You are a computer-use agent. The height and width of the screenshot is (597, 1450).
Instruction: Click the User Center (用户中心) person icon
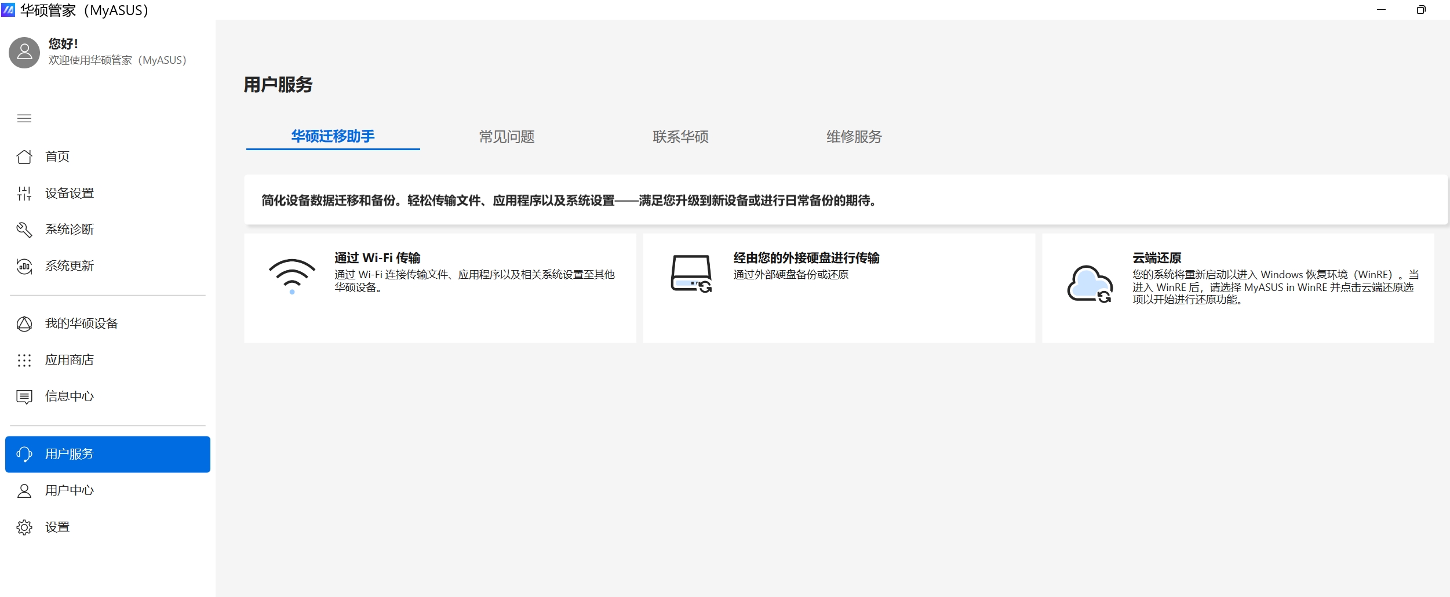(24, 491)
